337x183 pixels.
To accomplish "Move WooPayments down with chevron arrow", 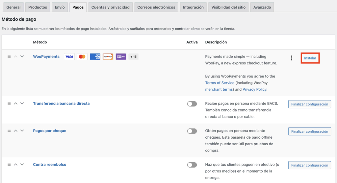I will (22, 57).
